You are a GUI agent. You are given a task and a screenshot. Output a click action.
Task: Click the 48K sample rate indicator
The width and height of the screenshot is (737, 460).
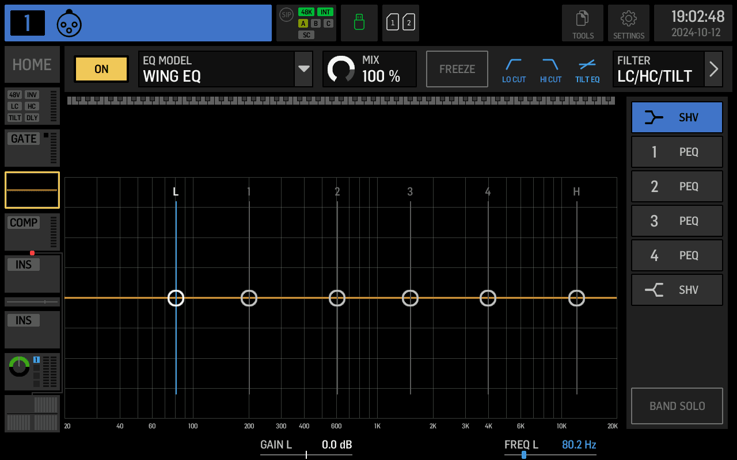306,12
